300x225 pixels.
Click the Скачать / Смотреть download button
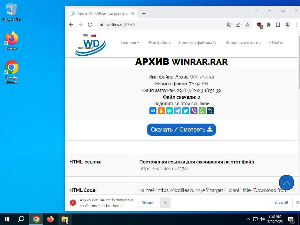[181, 129]
